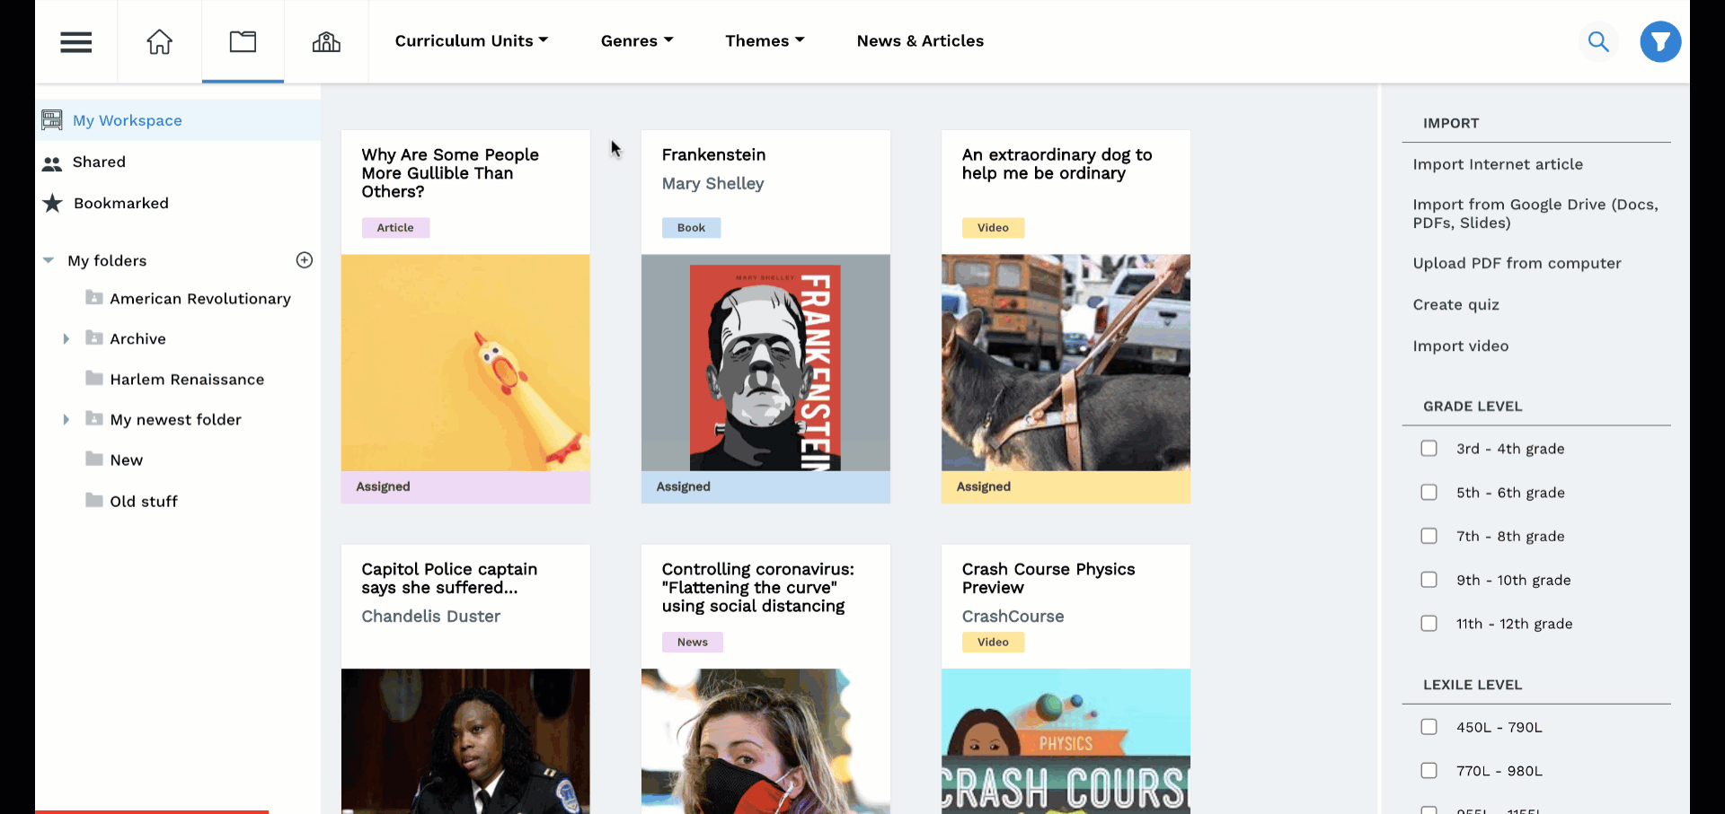This screenshot has width=1725, height=814.
Task: Go to the Home icon
Action: [160, 41]
